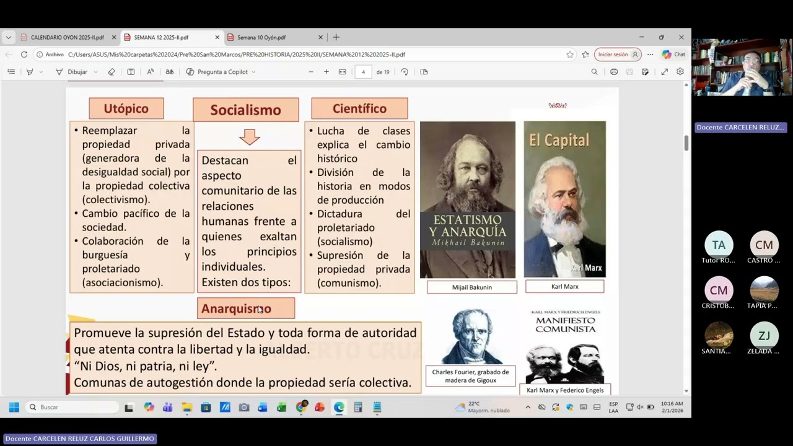Image resolution: width=793 pixels, height=446 pixels.
Task: Click the PDF vertical scrollbar thumb
Action: (686, 142)
